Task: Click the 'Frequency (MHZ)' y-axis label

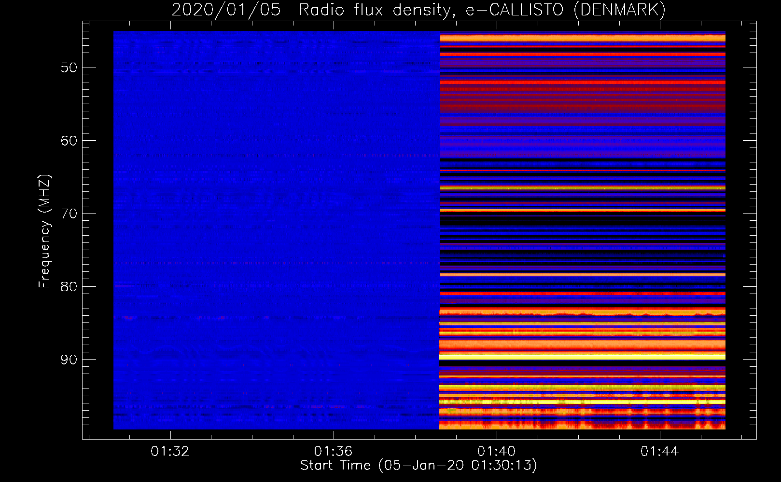Action: tap(44, 231)
